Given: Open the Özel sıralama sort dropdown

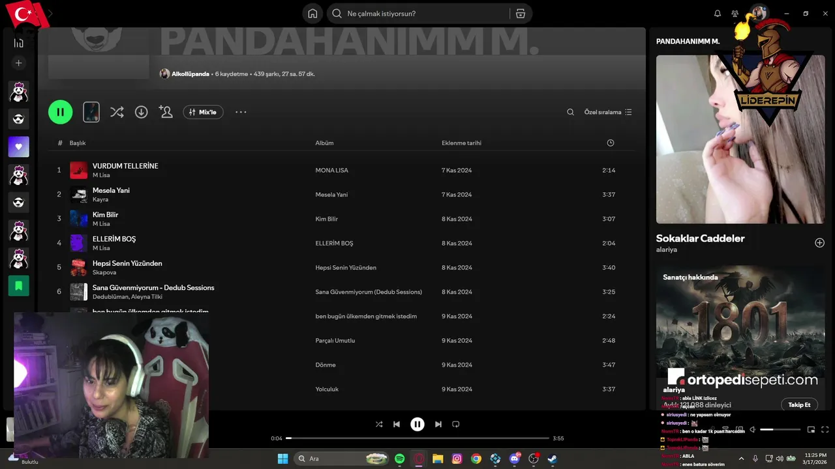Looking at the screenshot, I should tap(608, 112).
